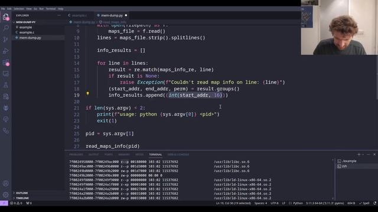Open the Edit menu
The width and height of the screenshot is (378, 212).
9,9
